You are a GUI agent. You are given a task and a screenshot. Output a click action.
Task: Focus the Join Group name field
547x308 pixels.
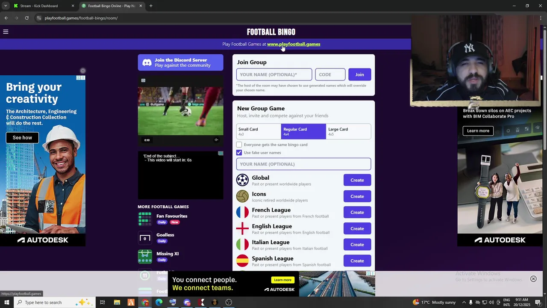tap(274, 74)
